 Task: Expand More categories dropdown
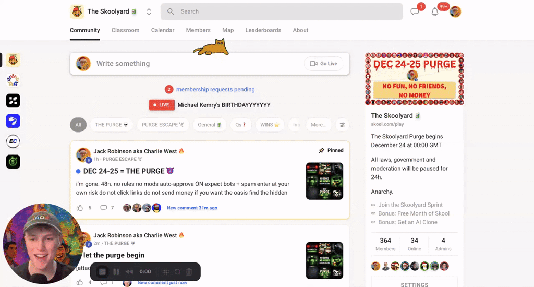[319, 125]
